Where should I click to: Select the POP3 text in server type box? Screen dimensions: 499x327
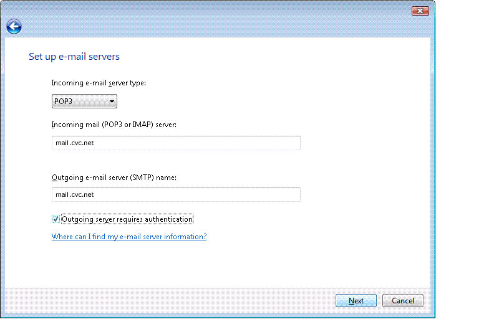click(x=64, y=102)
